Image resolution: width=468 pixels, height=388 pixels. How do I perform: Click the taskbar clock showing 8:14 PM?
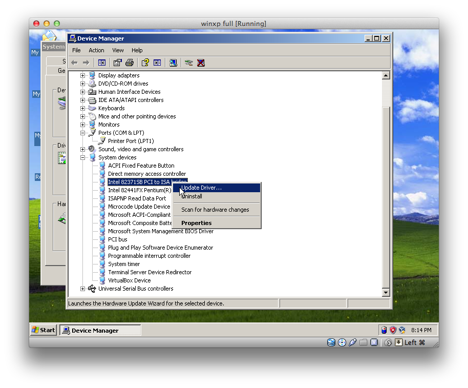(x=421, y=330)
